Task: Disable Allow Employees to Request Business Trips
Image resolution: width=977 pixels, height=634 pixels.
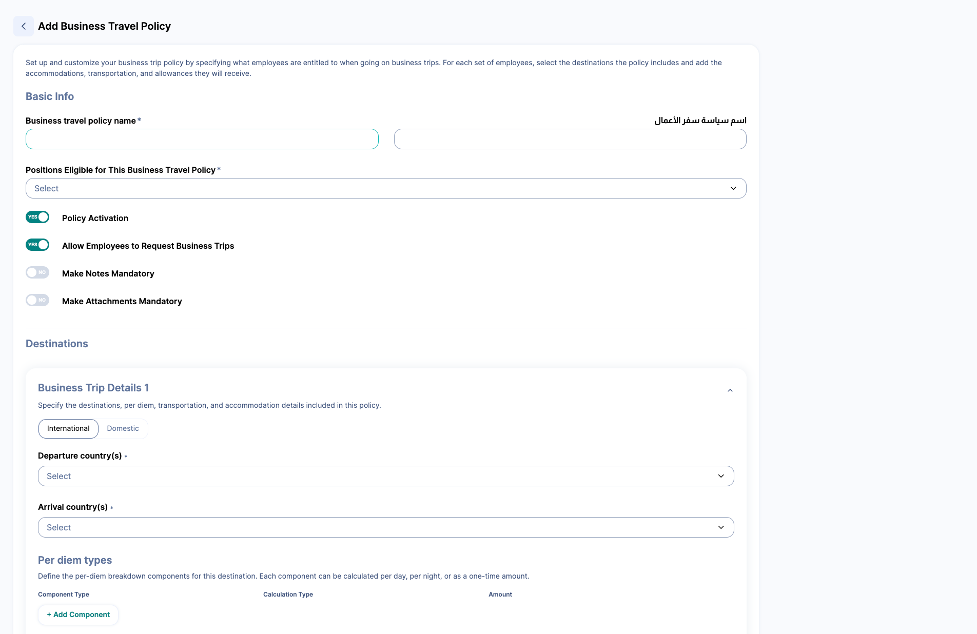Action: (x=37, y=245)
